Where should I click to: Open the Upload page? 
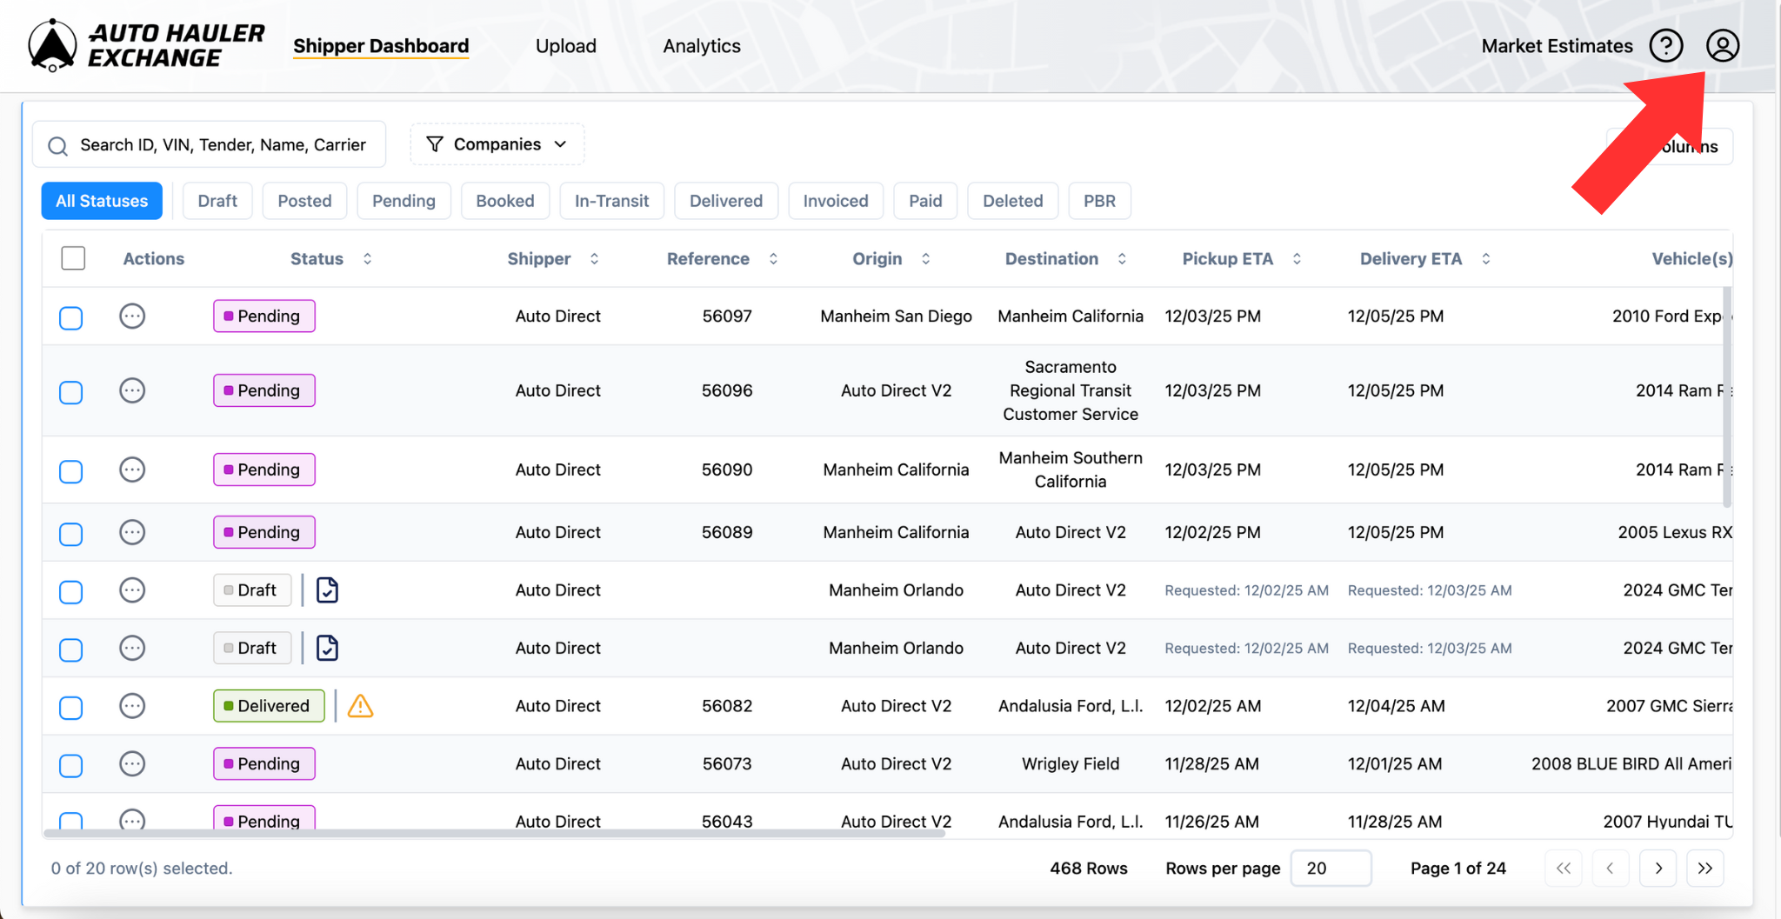coord(565,46)
